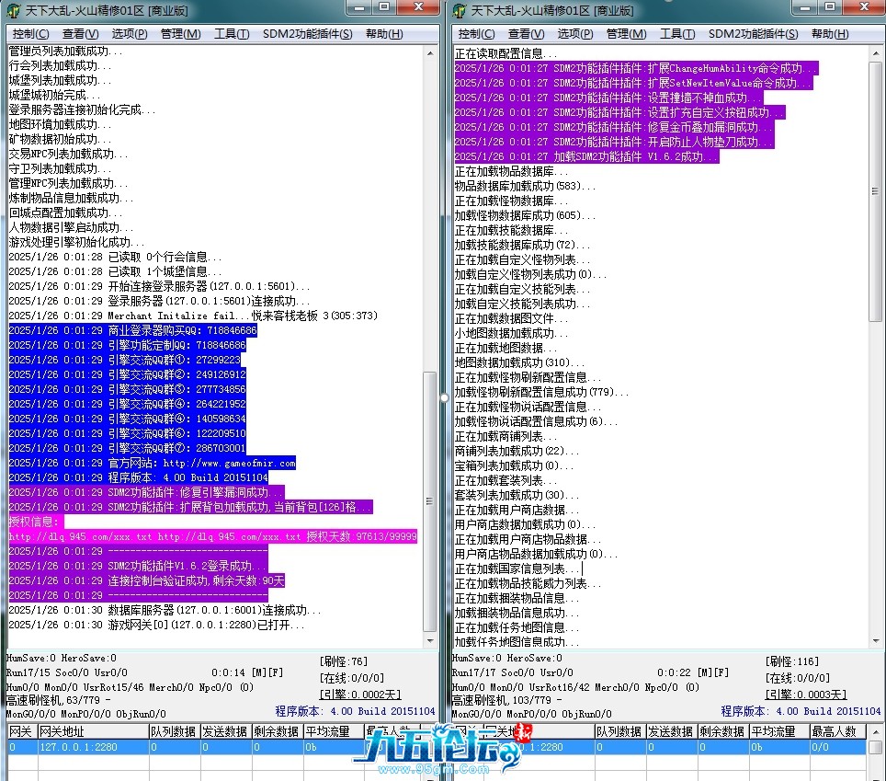Image resolution: width=886 pixels, height=781 pixels.
Task: Select 发送数据 column header in right table
Action: (672, 732)
